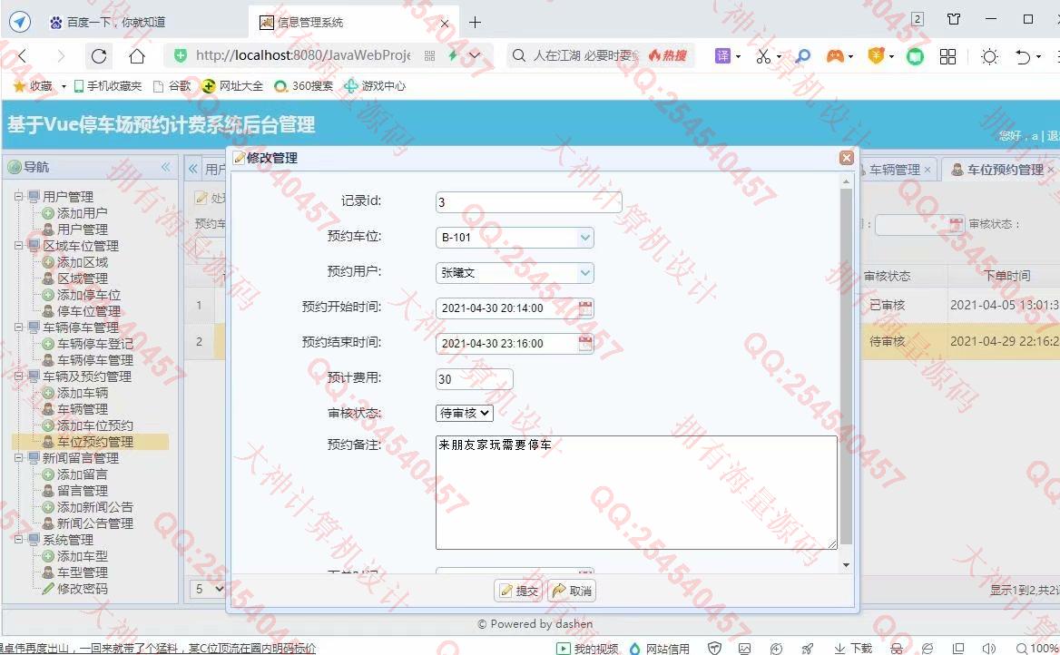The height and width of the screenshot is (655, 1060).
Task: Click the browser address bar URL
Action: click(303, 55)
